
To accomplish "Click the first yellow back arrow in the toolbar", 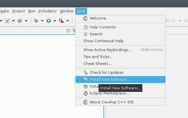I will tap(167, 21).
